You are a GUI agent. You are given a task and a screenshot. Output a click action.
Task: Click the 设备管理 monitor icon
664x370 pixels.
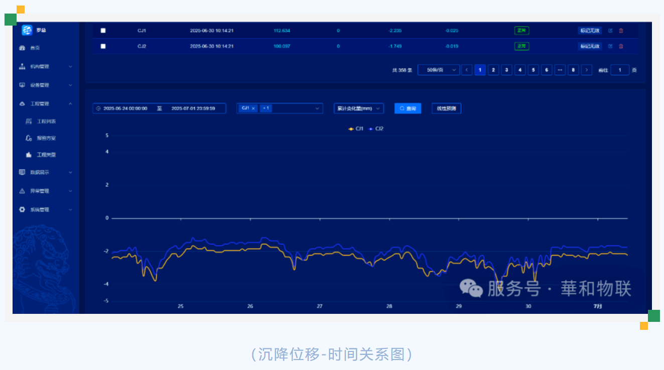22,85
